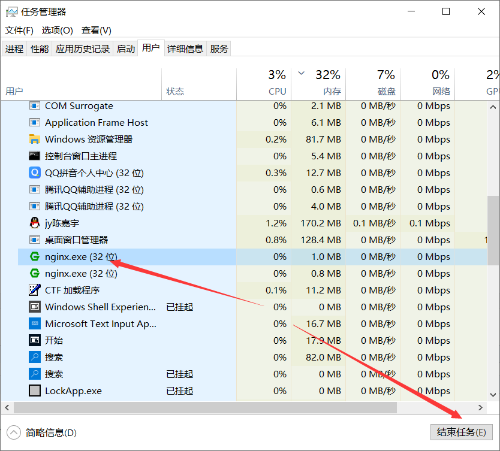
Task: Click the horizontal scrollbar right arrow
Action: coord(480,407)
